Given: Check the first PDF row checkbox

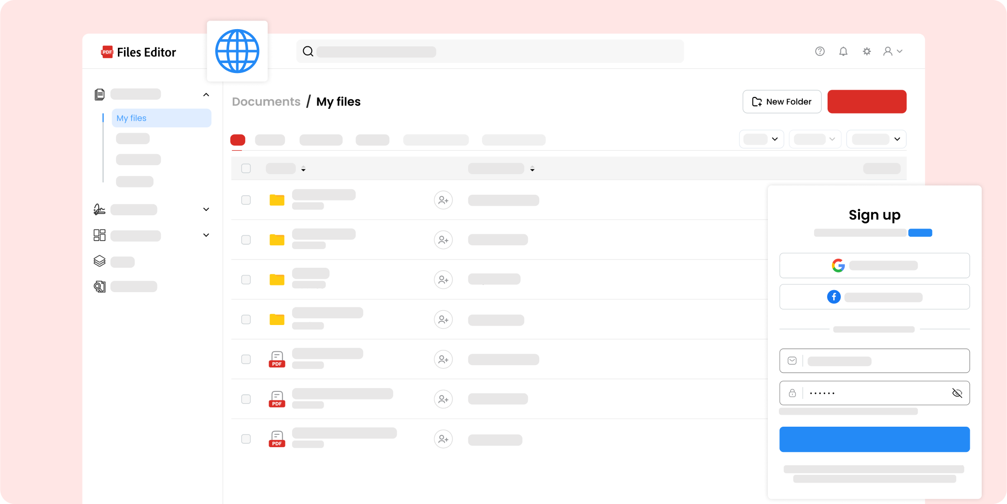Looking at the screenshot, I should click(x=246, y=359).
